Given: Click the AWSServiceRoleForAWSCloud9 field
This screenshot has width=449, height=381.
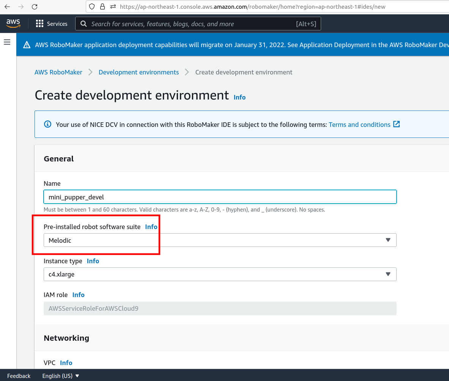Looking at the screenshot, I should 220,308.
